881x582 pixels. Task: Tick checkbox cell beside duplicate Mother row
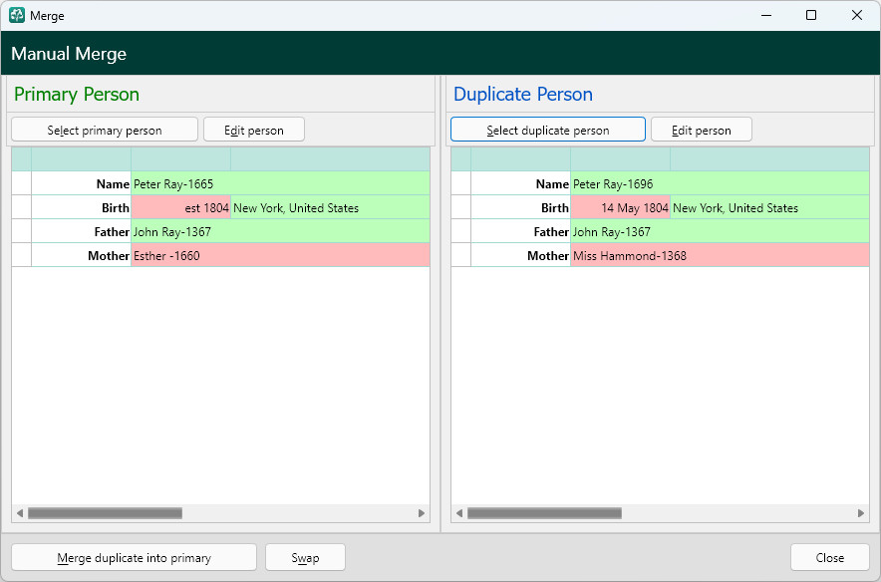coord(460,255)
